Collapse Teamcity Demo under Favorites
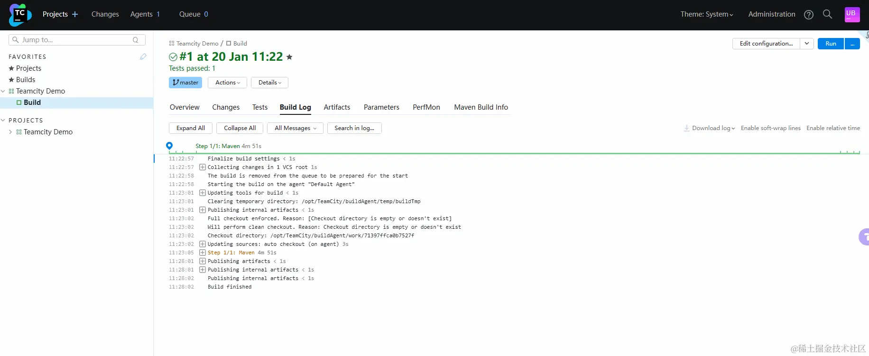The image size is (869, 356). (x=3, y=91)
